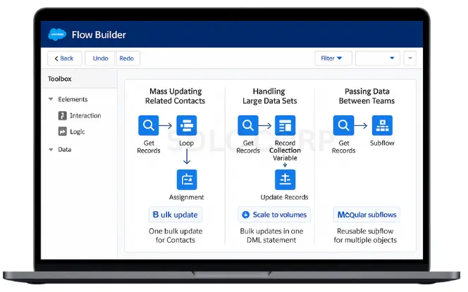Screen dimensions: 468x292
Task: Click the Record Collection Variable label
Action: click(x=285, y=151)
